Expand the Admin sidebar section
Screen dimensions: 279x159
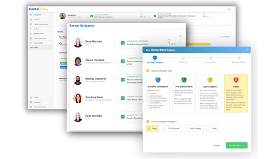(x=41, y=98)
